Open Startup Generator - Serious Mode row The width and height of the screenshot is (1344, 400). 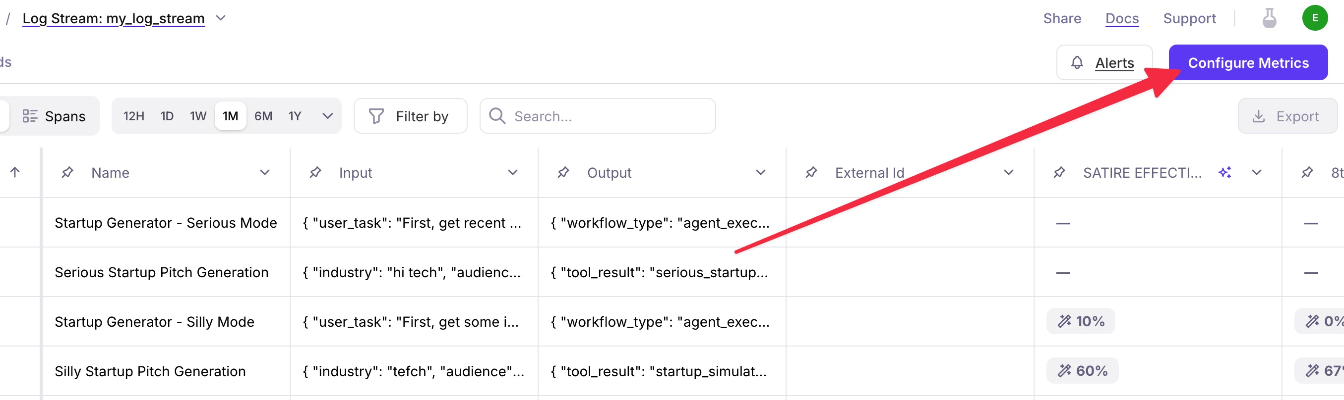tap(166, 223)
